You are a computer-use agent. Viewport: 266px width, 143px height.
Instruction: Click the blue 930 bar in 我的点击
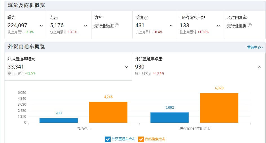[x=59, y=121]
